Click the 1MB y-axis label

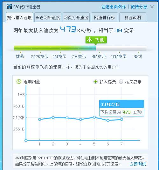[x=21, y=95]
